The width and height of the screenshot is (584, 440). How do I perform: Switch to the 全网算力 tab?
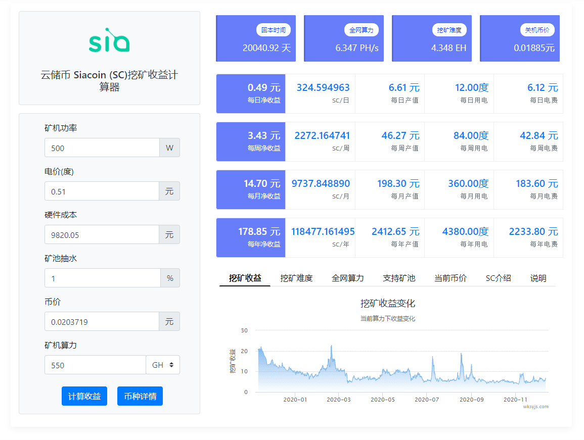347,278
